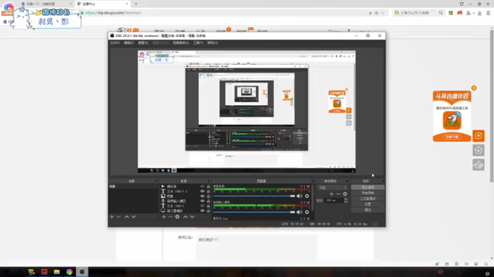Open the browser download icon
Screen dimensions: 494x277
(480, 13)
